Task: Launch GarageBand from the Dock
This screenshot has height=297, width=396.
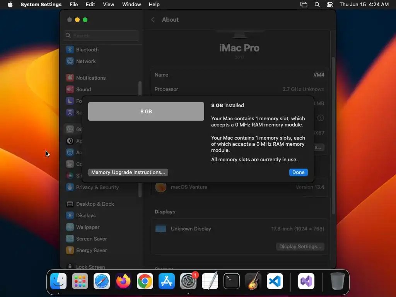Action: click(253, 281)
